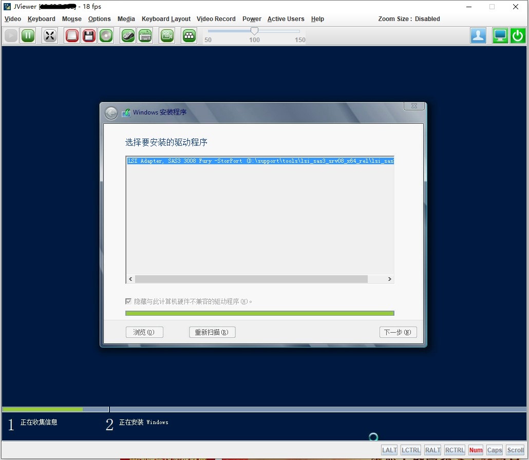Screen dimensions: 529x460
Task: Close the JViewer window
Action: click(516, 7)
